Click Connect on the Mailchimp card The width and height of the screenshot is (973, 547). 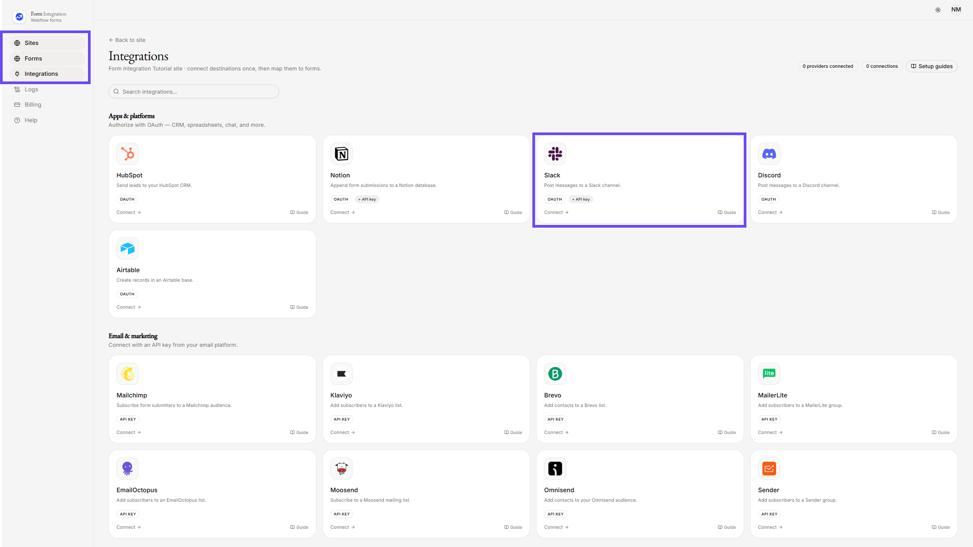129,432
